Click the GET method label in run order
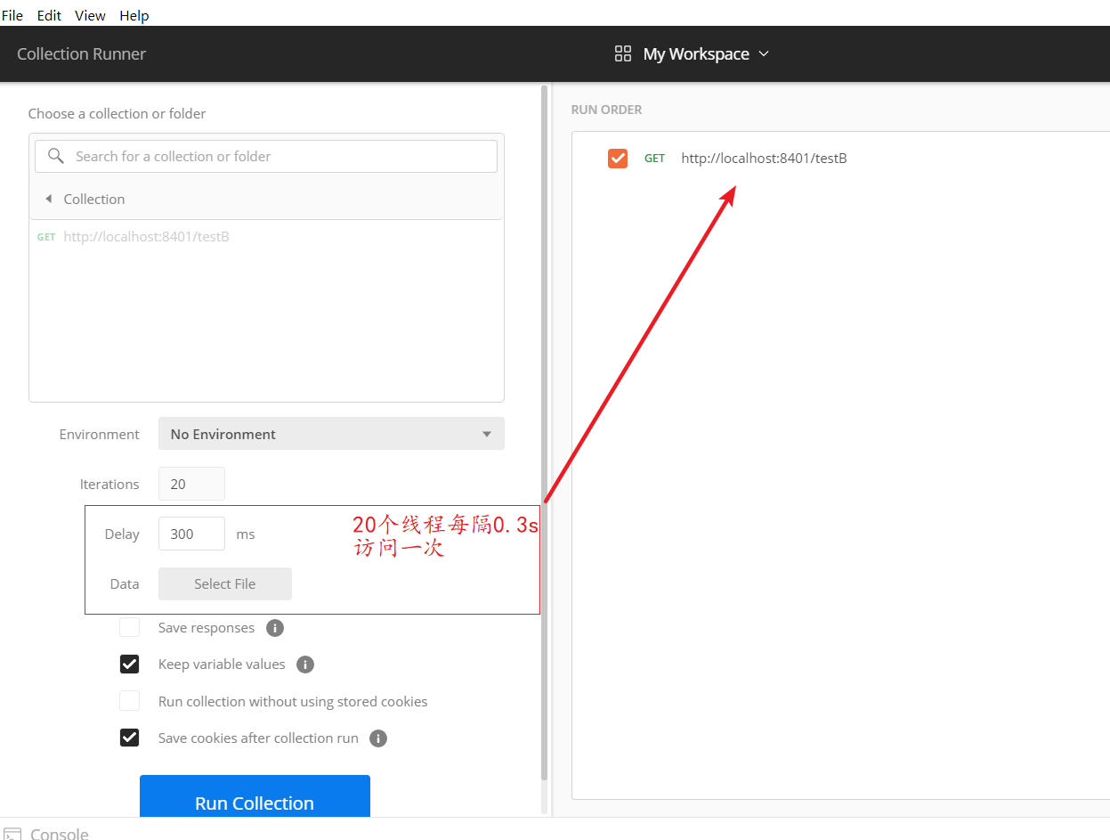Viewport: 1110px width, 840px height. tap(654, 158)
